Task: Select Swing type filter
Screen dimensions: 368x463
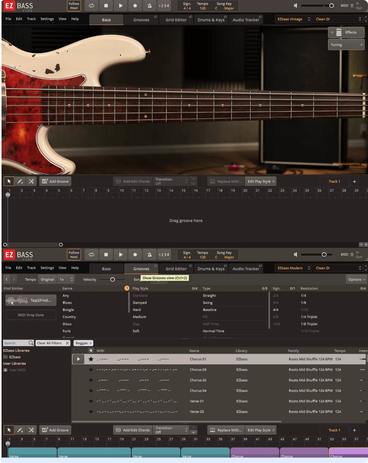Action: pos(208,303)
